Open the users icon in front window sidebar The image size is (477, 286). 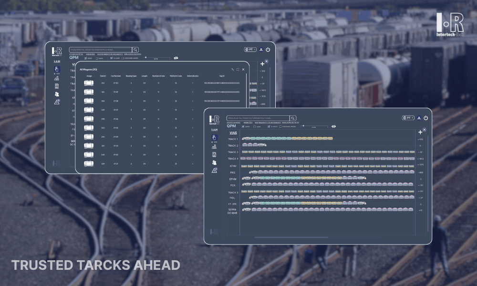click(214, 163)
